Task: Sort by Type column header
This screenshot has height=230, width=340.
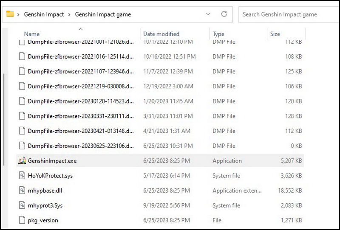Action: [218, 34]
